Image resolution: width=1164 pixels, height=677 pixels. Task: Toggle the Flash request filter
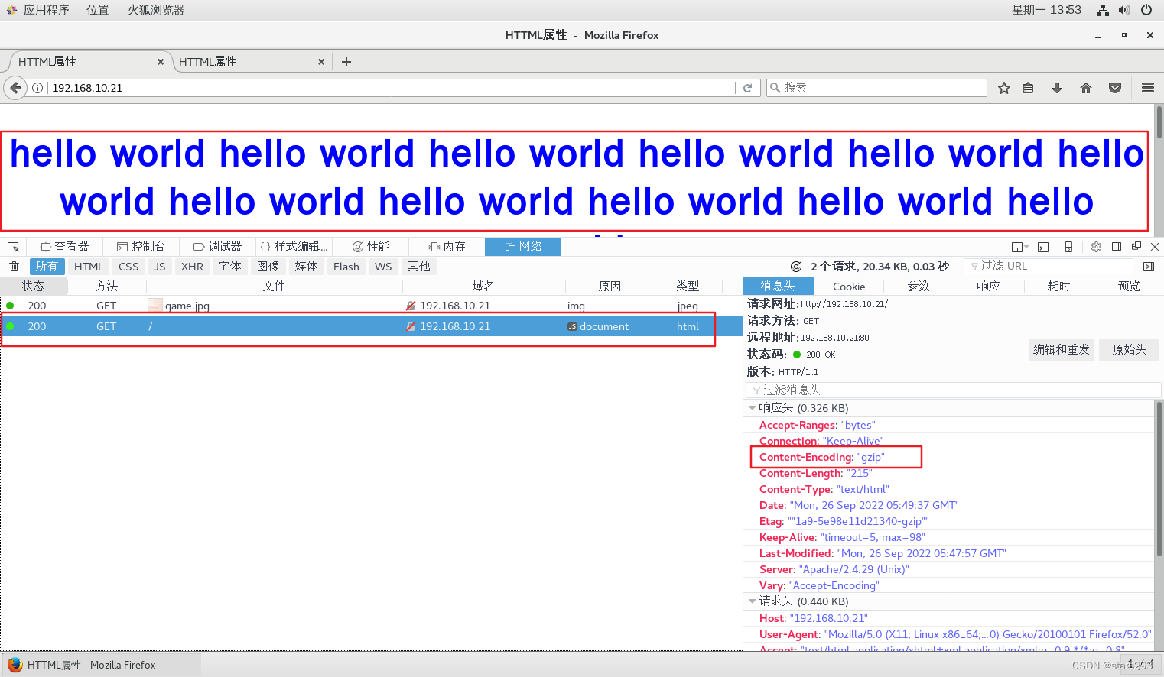(346, 266)
